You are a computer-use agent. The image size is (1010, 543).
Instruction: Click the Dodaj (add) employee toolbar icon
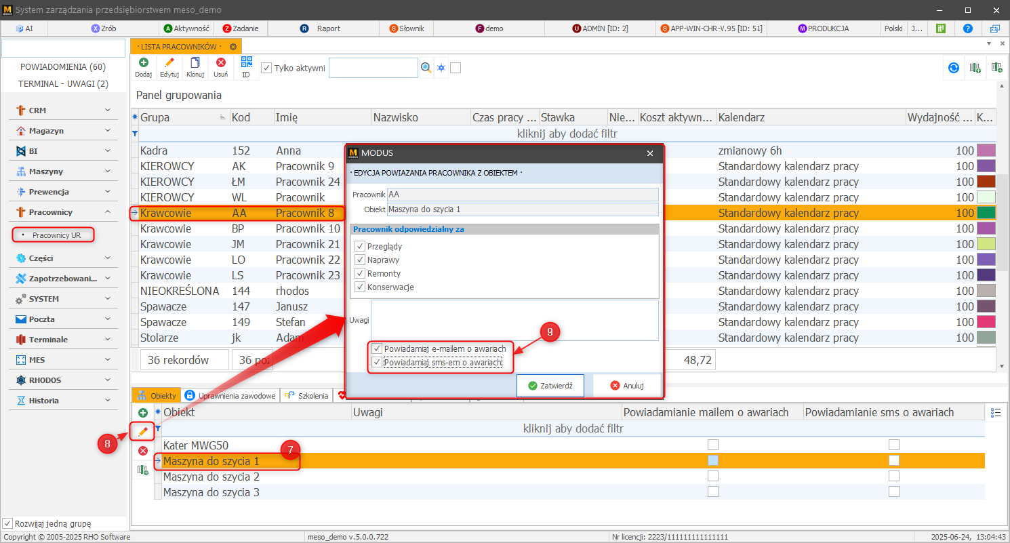[143, 67]
